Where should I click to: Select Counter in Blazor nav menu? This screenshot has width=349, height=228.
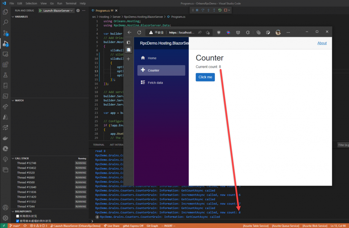click(161, 70)
